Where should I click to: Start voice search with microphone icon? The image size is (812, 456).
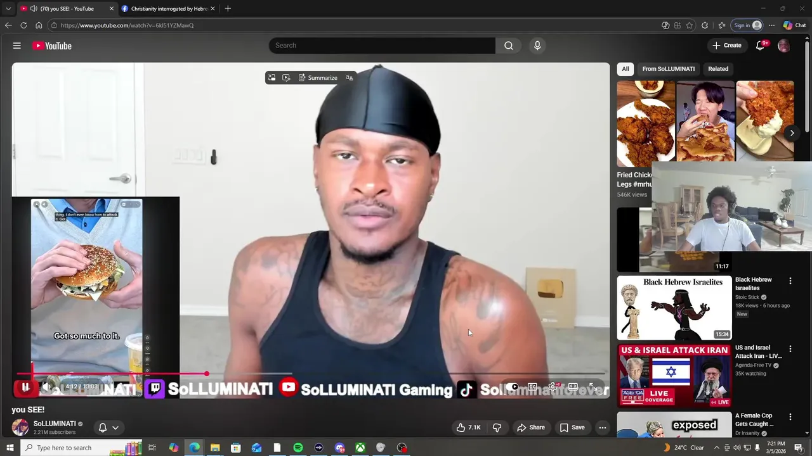537,46
